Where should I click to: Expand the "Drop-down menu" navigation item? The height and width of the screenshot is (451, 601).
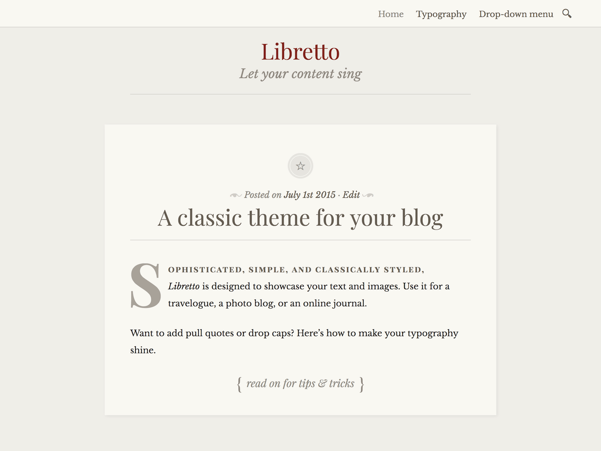click(516, 14)
